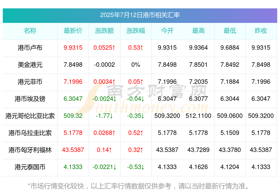This screenshot has height=195, width=280.
Task: Click the 昨收 value 6.3047 for 港币埃及镑
Action: (x=261, y=99)
